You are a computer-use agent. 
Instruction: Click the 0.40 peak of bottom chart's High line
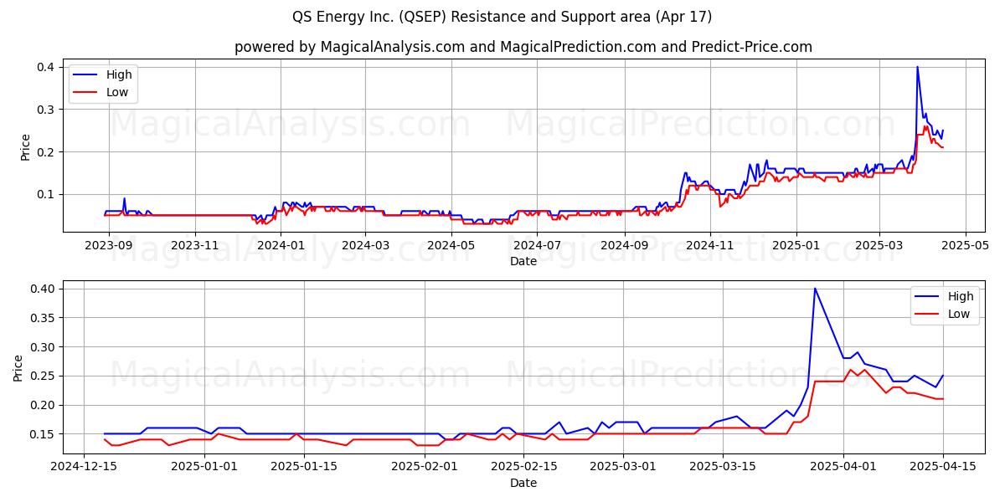click(x=815, y=289)
